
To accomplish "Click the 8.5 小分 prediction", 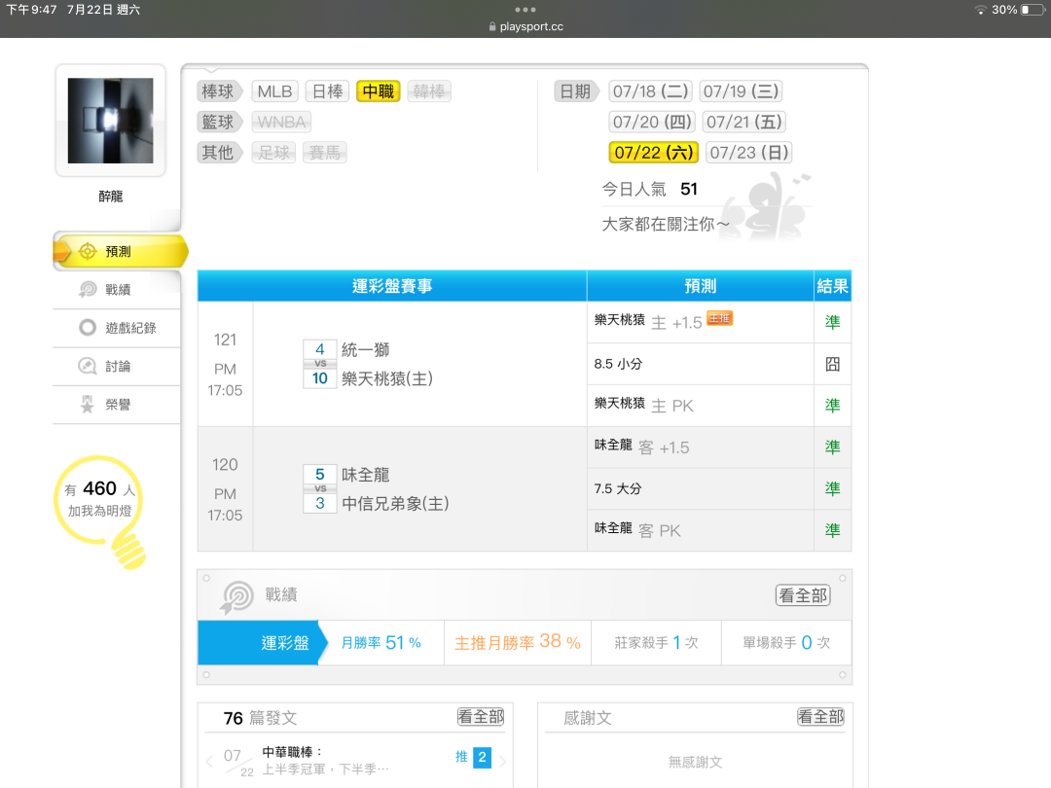I will [618, 364].
